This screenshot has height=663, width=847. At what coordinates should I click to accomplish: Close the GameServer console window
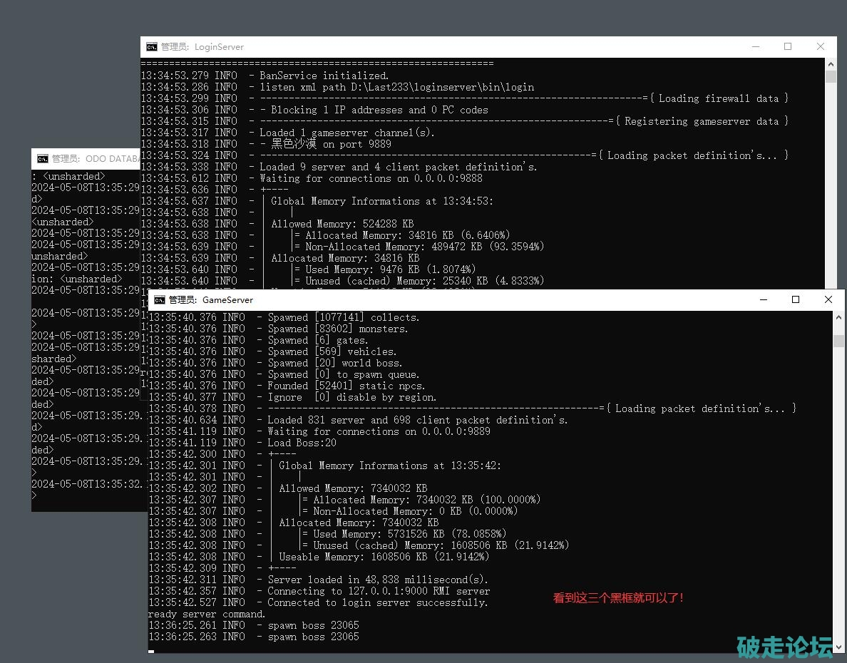tap(828, 300)
